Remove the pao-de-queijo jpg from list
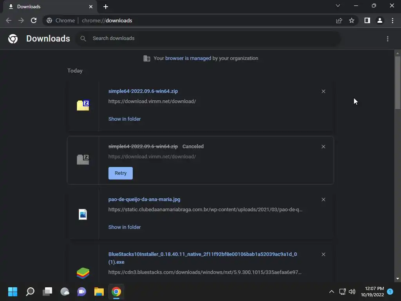 point(323,199)
